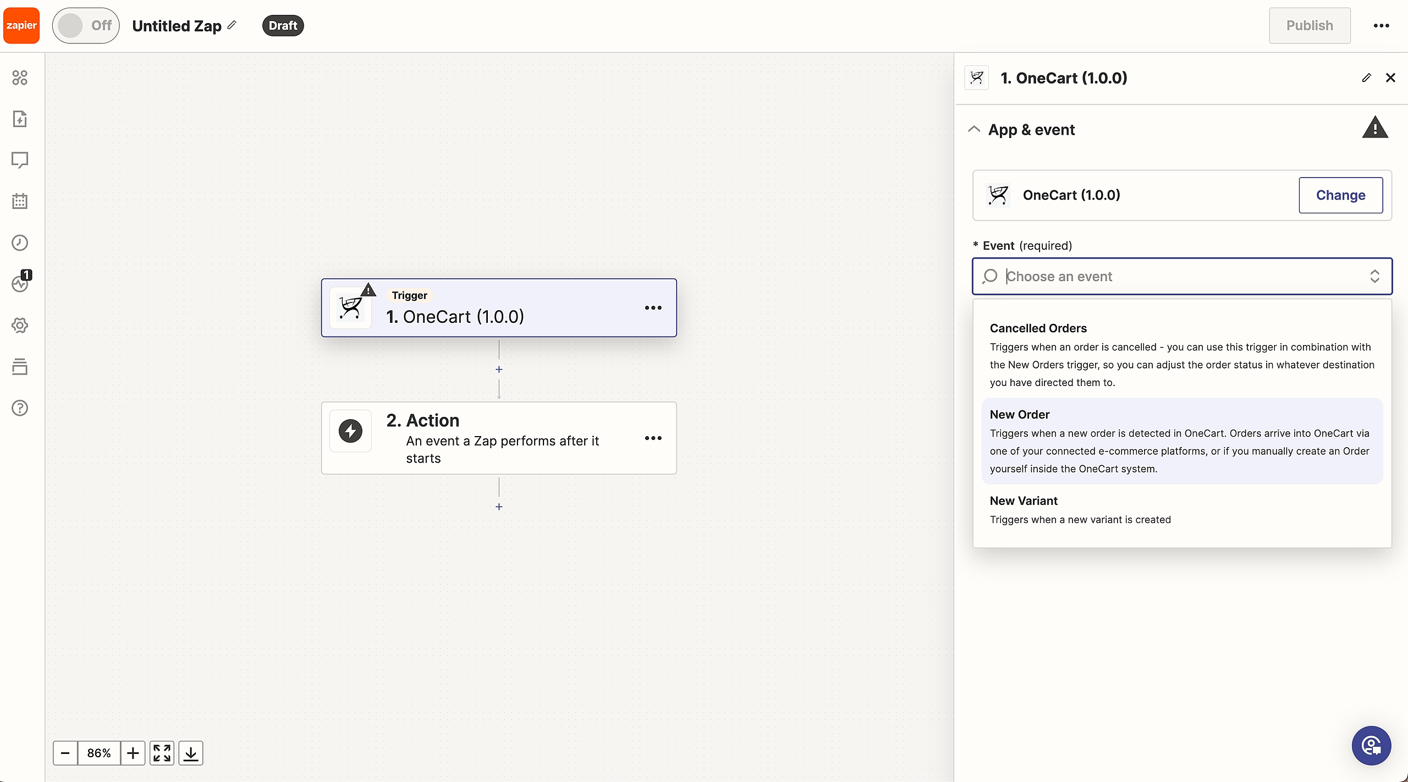Open the Choose an event dropdown arrows

1374,276
